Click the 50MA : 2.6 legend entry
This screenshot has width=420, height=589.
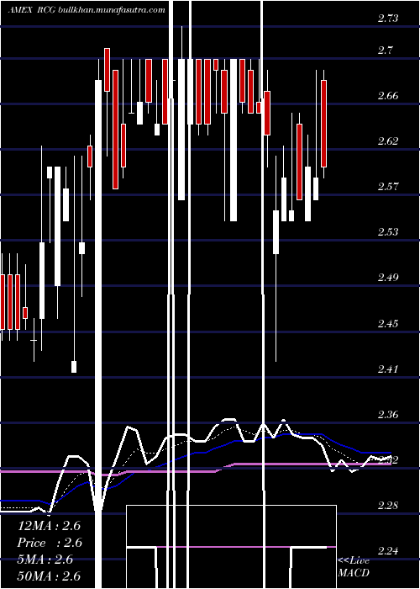49,576
